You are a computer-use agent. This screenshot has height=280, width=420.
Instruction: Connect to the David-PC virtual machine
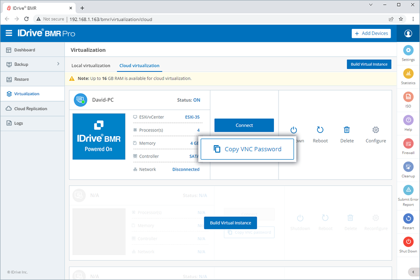tap(244, 125)
